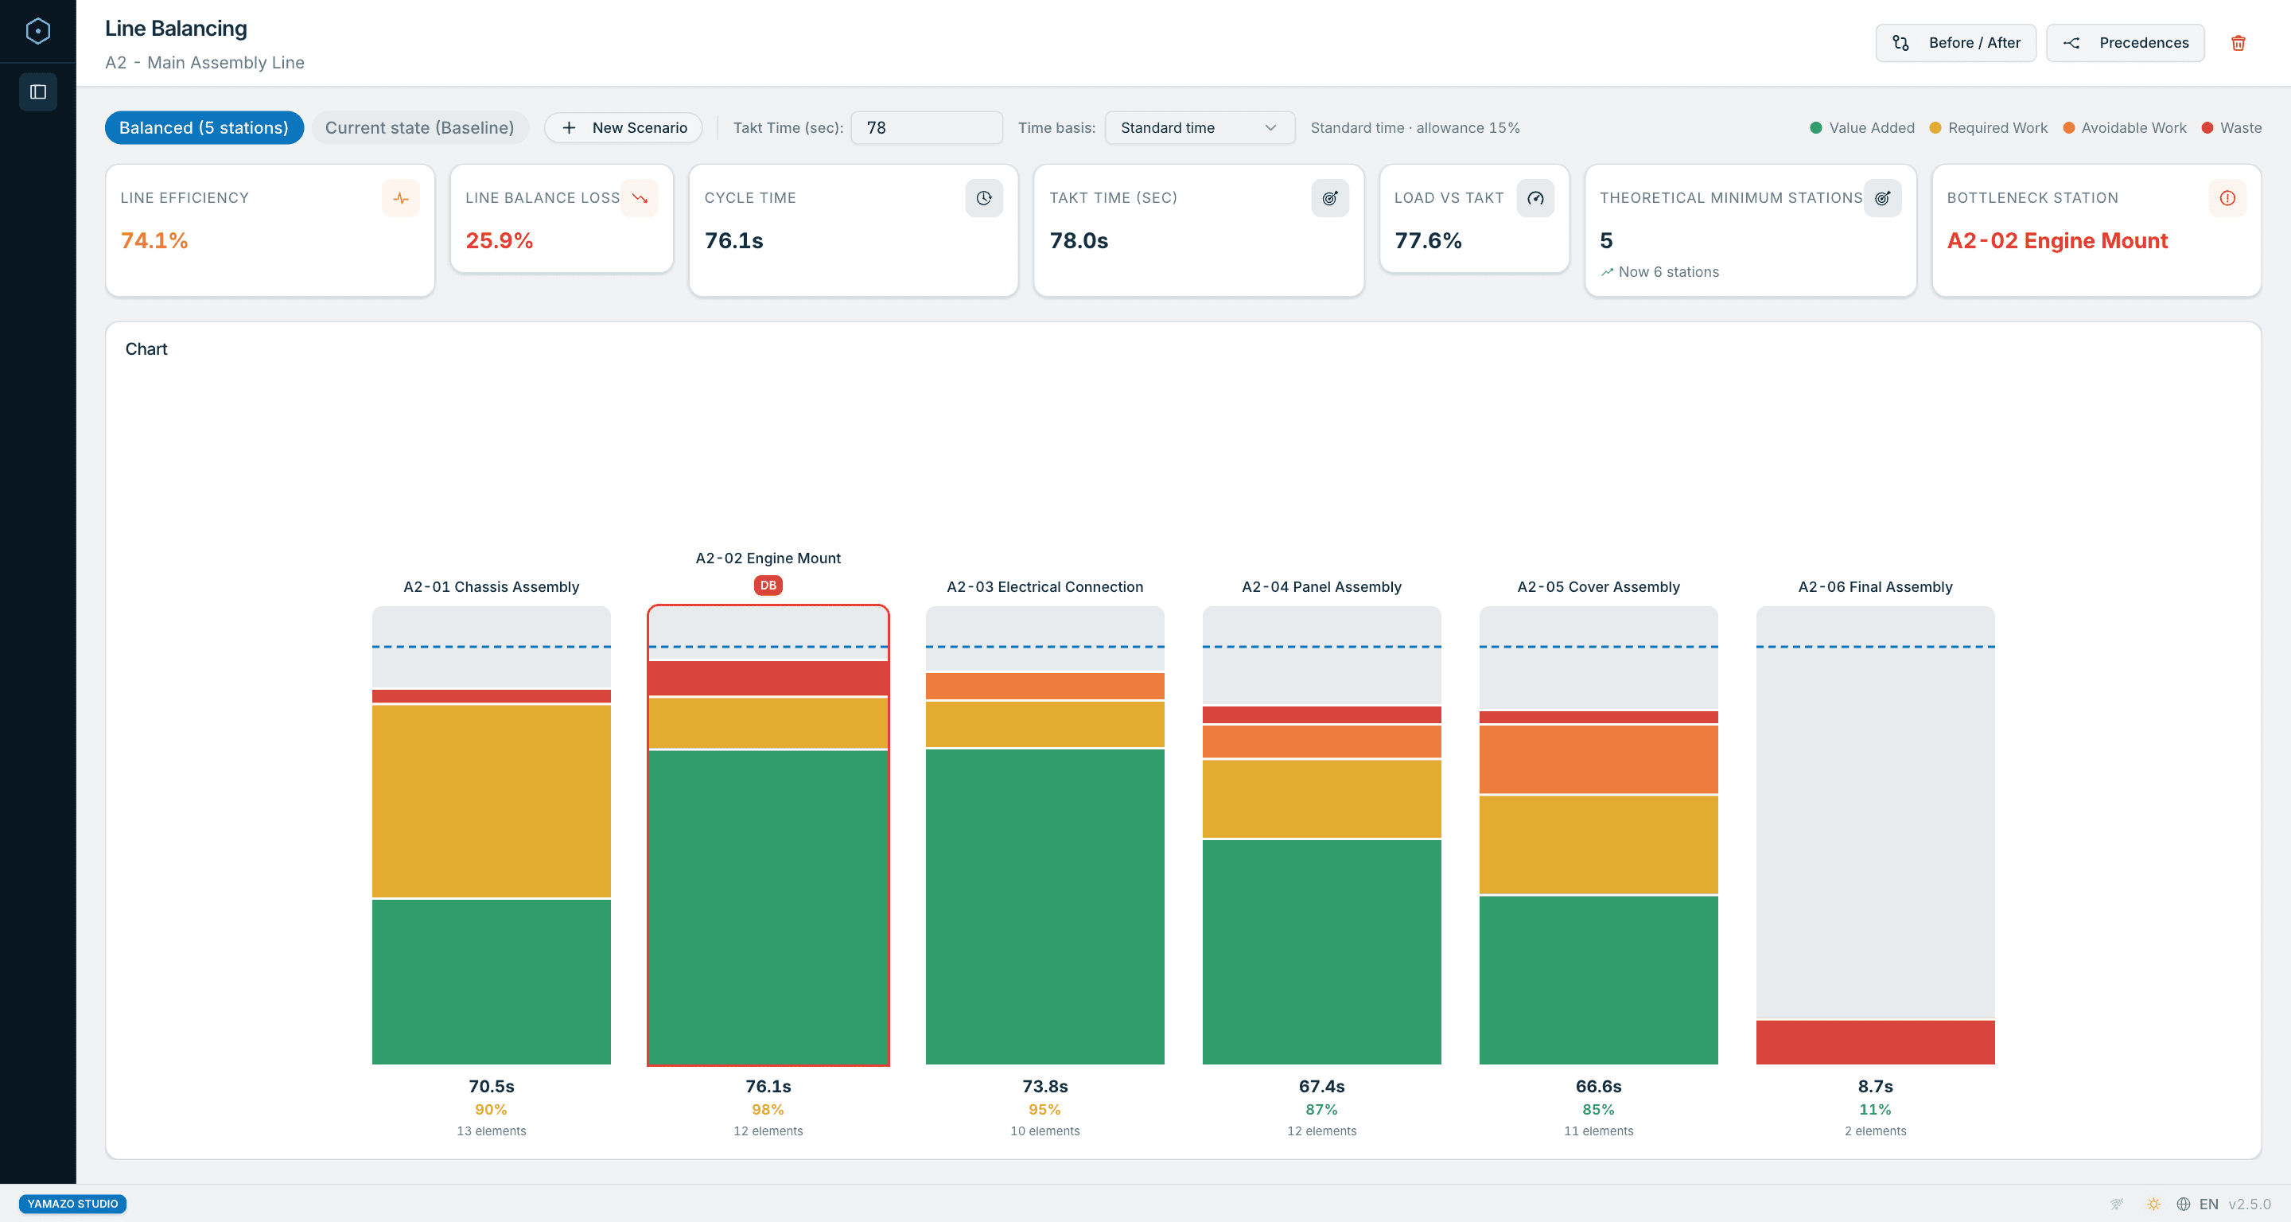Click green value-added segment of Chassis Assembly bar
The width and height of the screenshot is (2291, 1222).
[491, 982]
